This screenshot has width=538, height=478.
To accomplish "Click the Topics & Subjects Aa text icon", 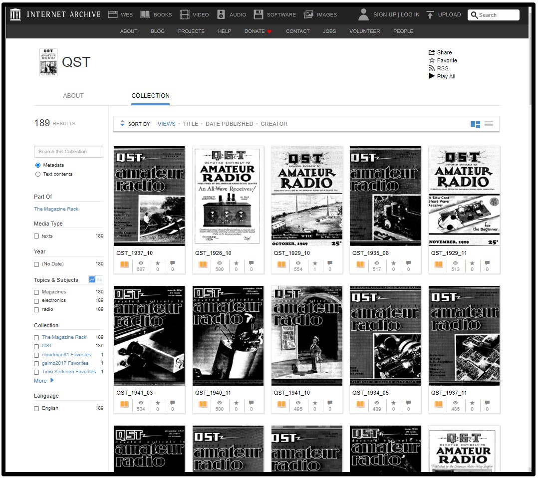I will click(99, 279).
